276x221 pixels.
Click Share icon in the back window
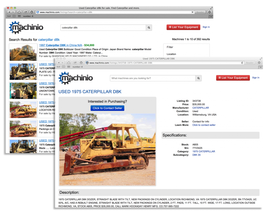pos(26,12)
